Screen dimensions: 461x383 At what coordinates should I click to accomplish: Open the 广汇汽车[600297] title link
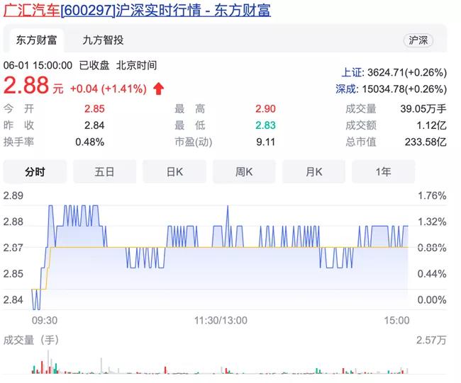(137, 10)
